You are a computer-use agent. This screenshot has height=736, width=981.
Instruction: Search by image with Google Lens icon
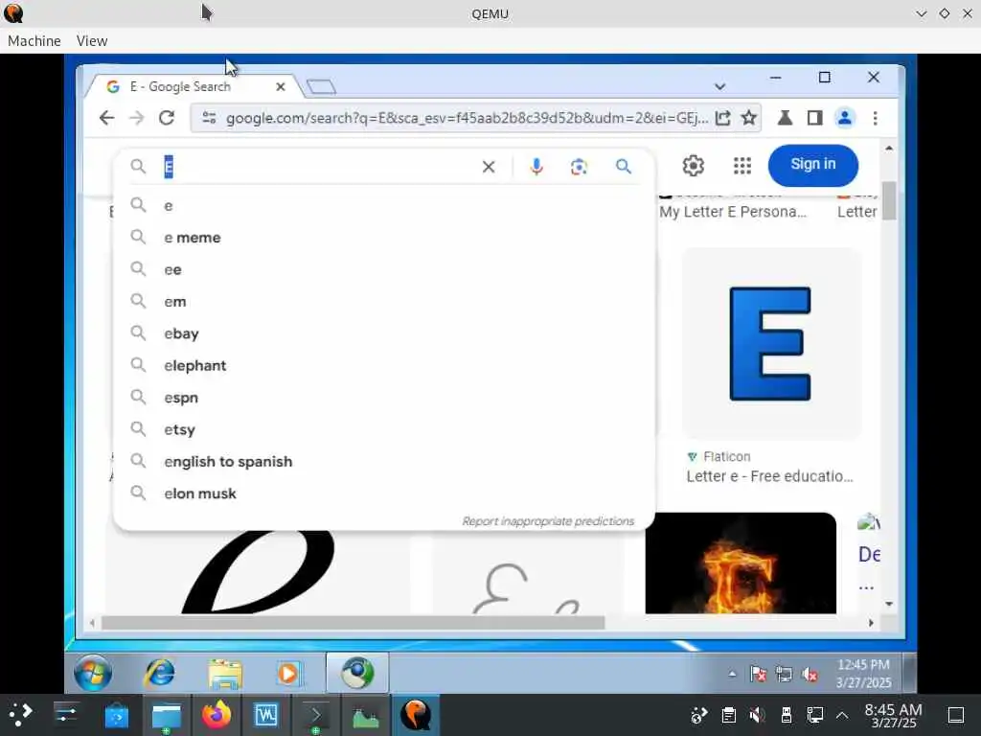coord(579,167)
